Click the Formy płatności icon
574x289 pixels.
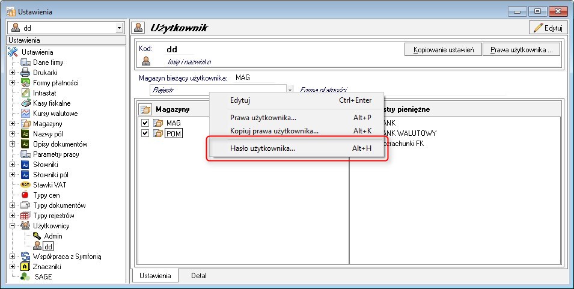25,83
